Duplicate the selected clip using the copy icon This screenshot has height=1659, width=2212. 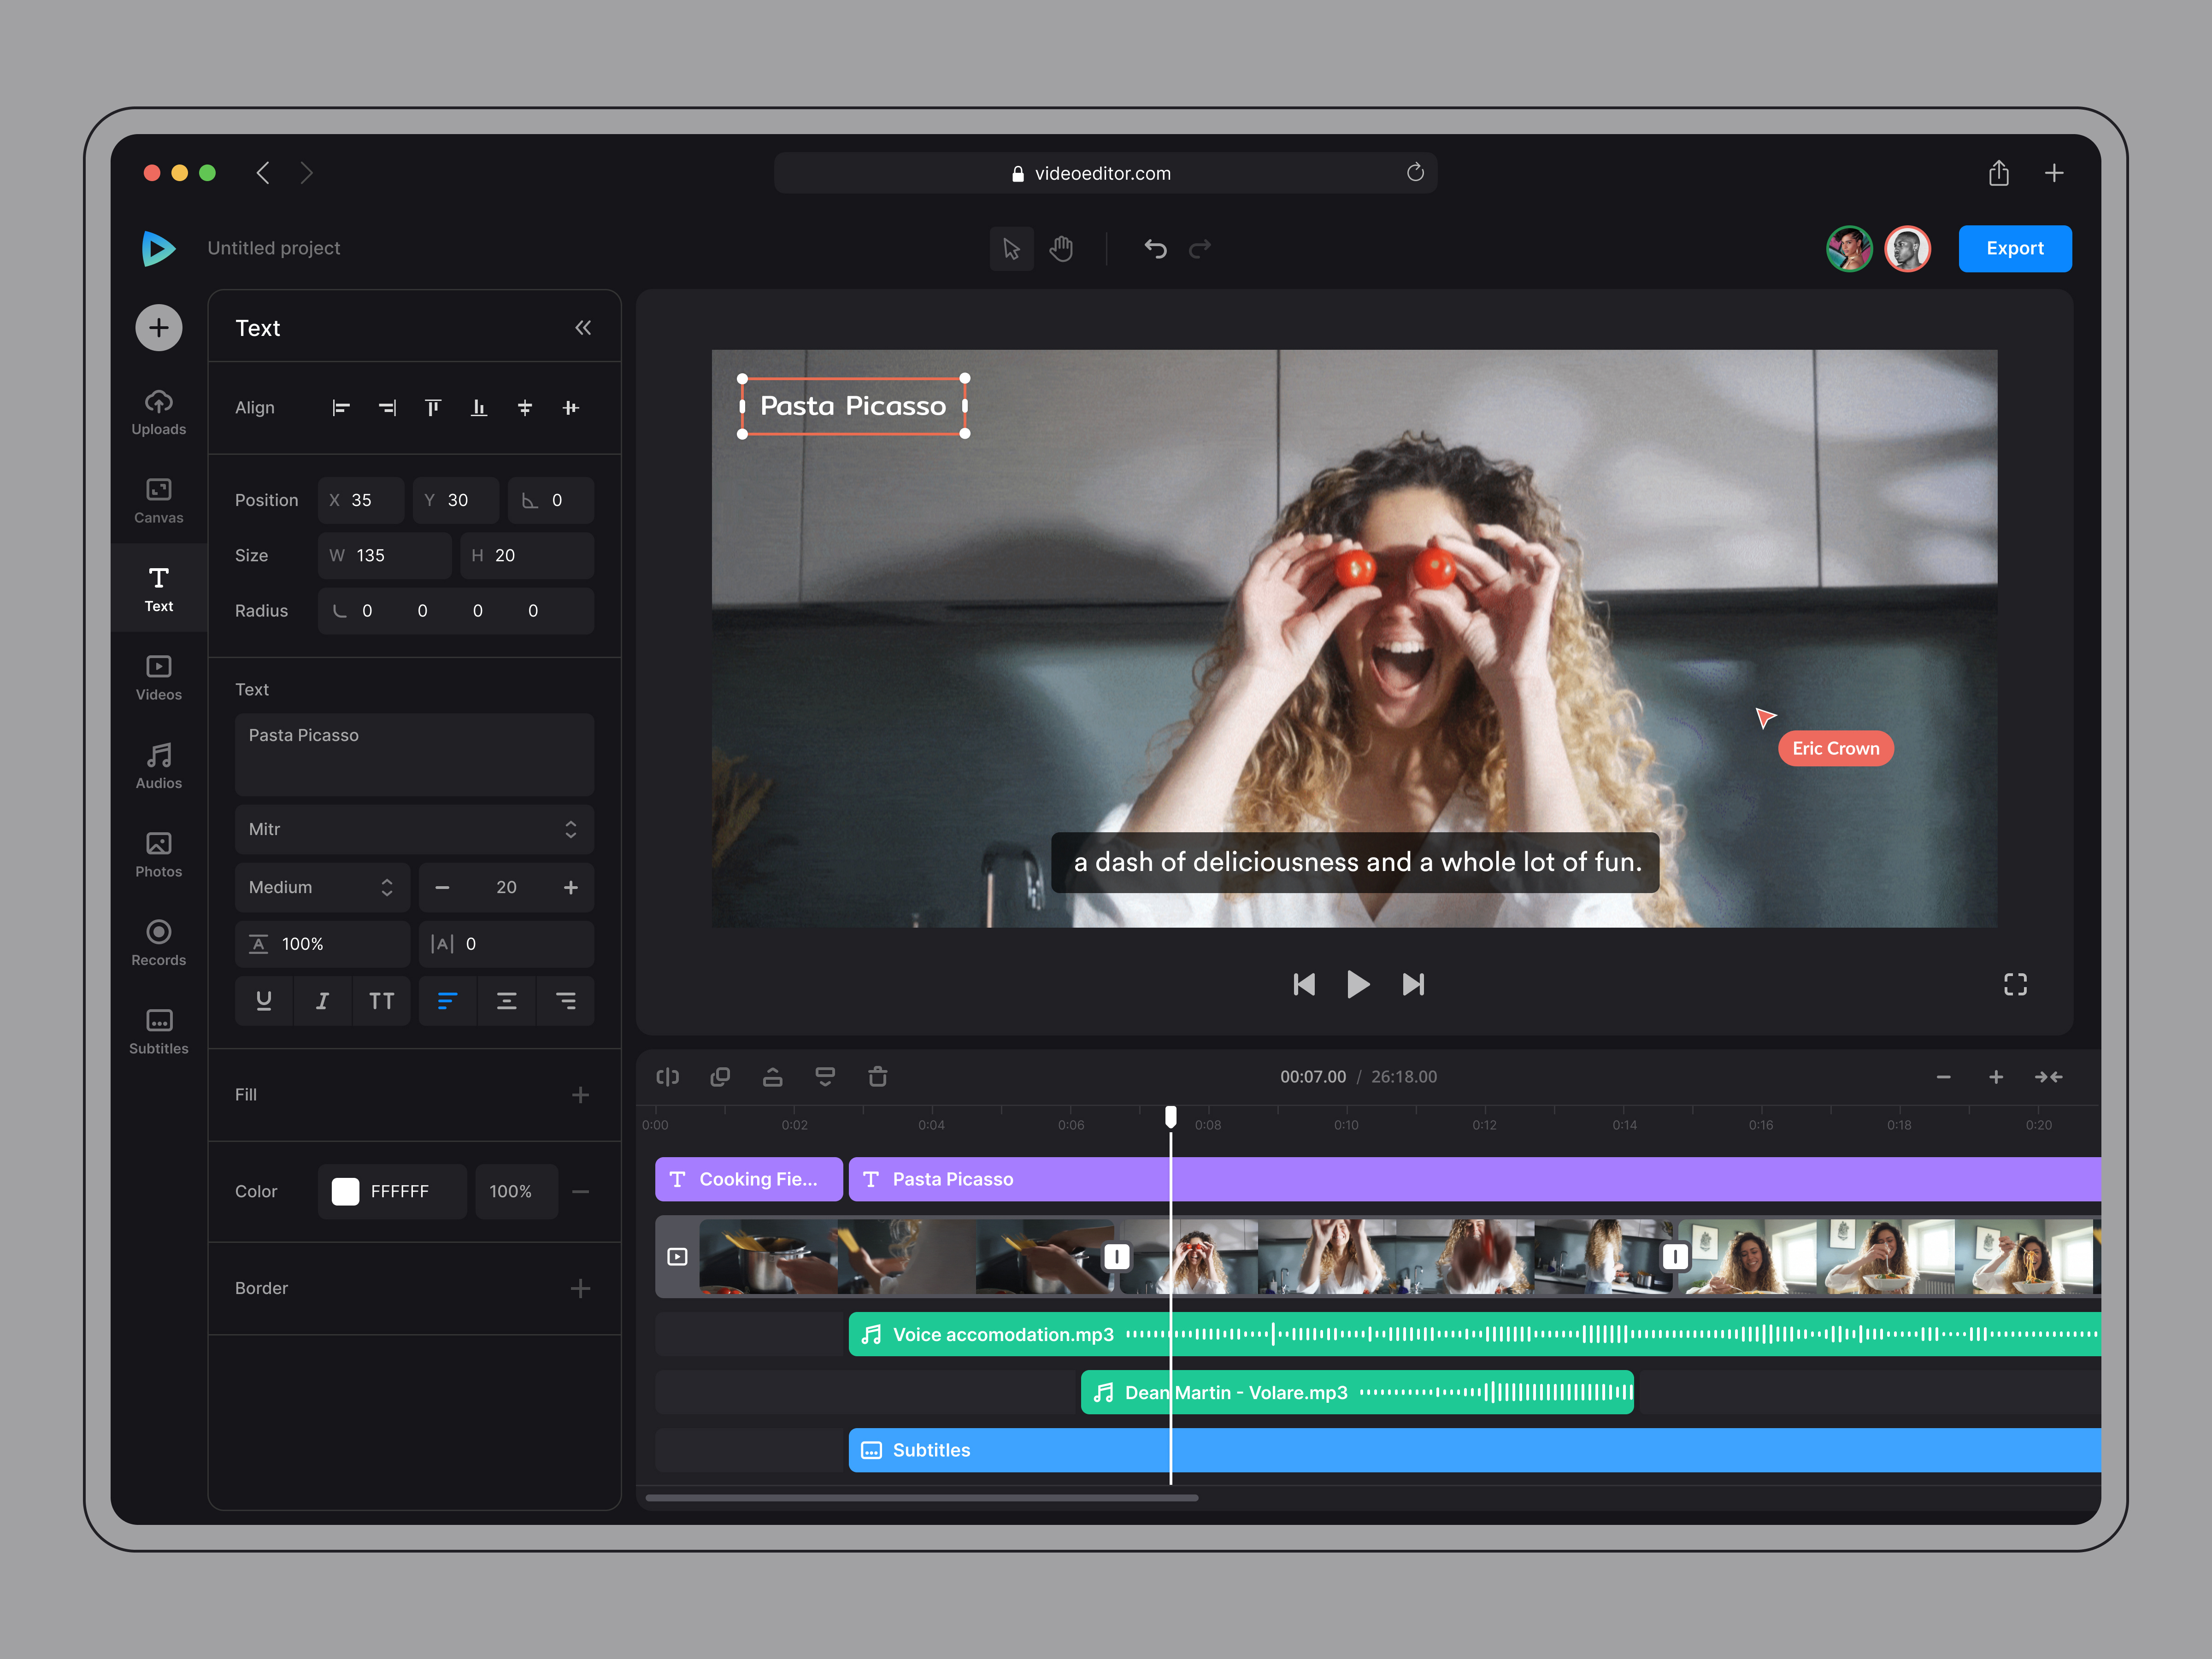pyautogui.click(x=720, y=1077)
